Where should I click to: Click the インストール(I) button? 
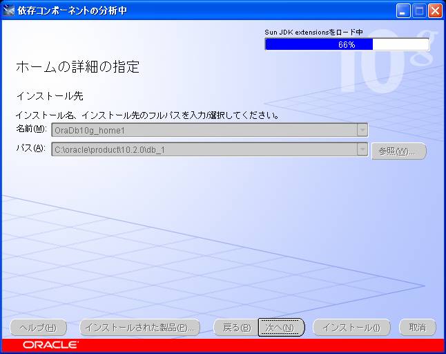(351, 328)
